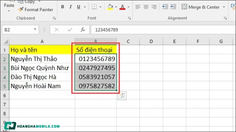This screenshot has height=132, width=236.
Task: Select cell containing 0247927495
Action: [x=96, y=68]
